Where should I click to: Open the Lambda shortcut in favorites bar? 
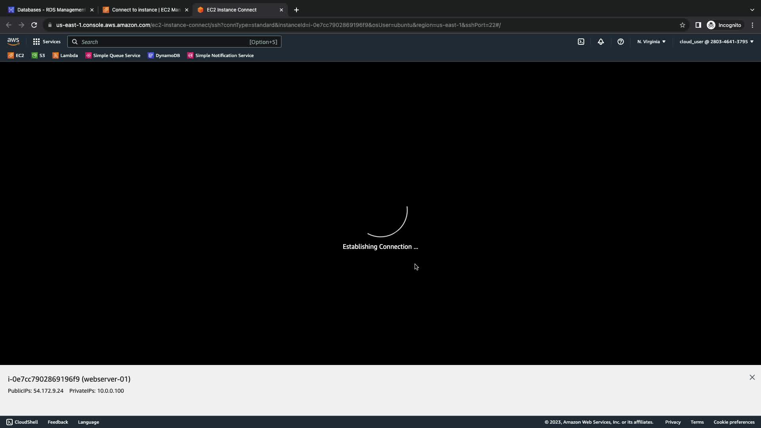click(65, 55)
